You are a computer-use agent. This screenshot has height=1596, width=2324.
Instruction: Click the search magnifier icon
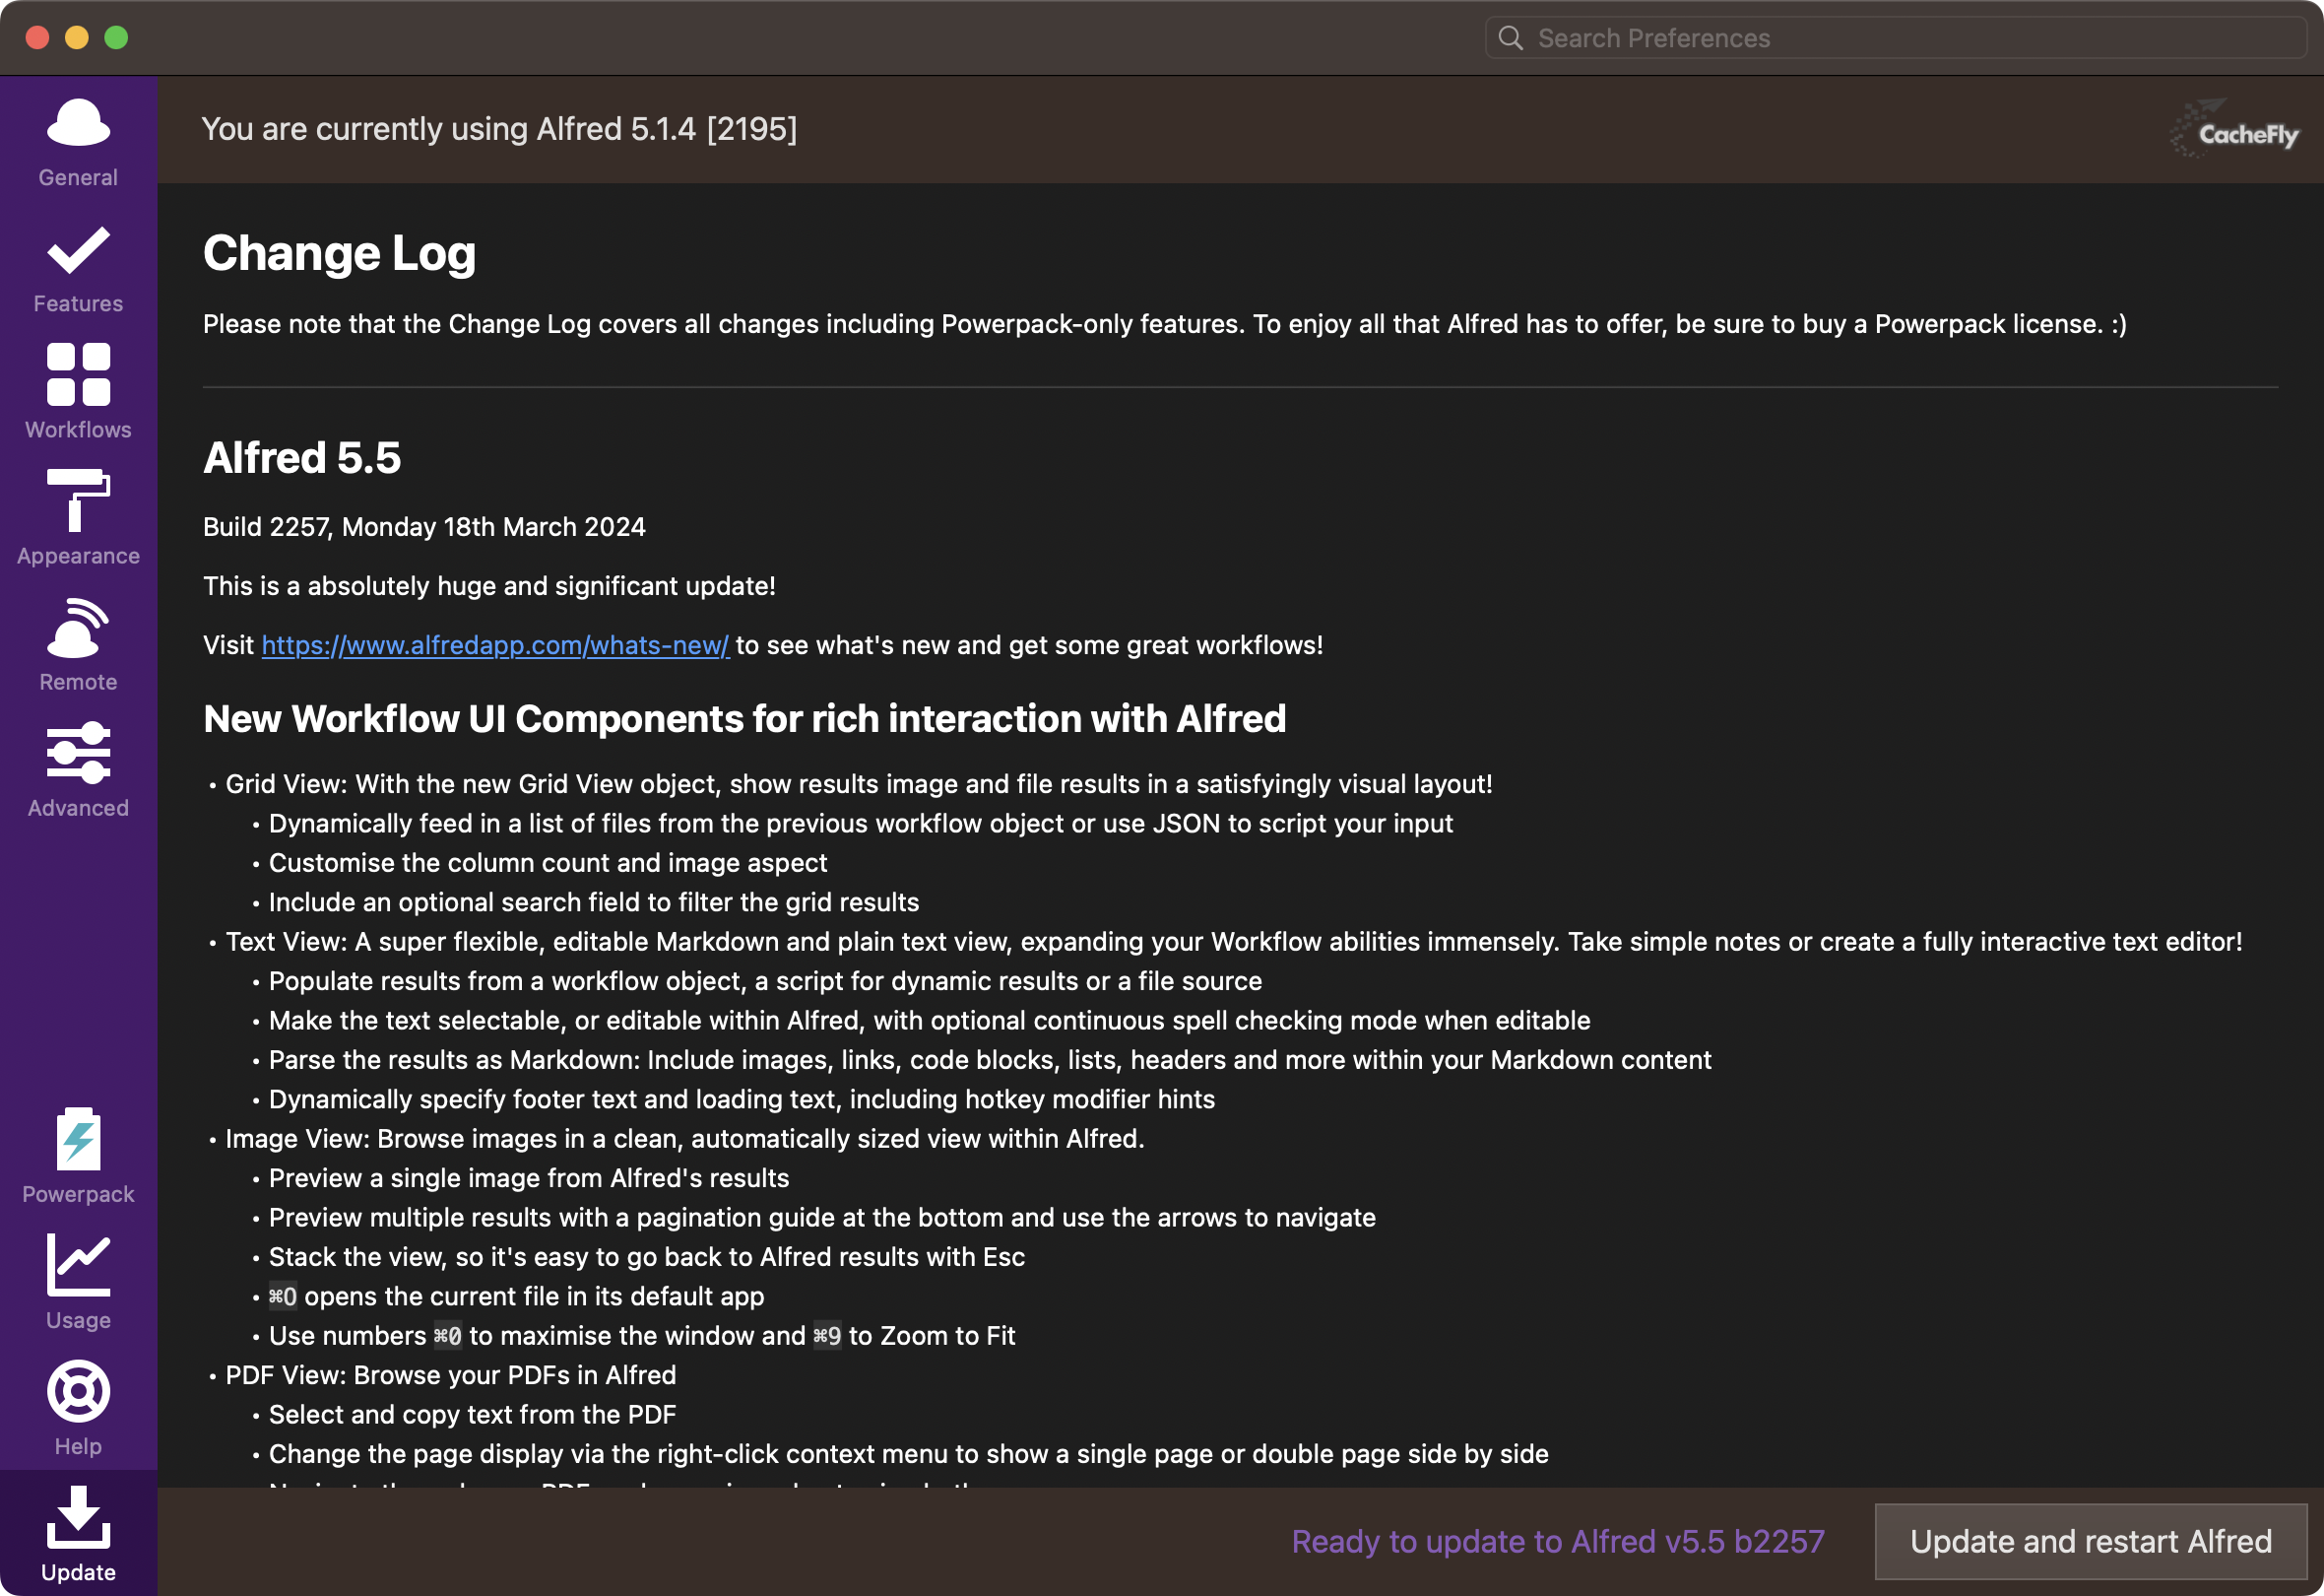(1510, 38)
